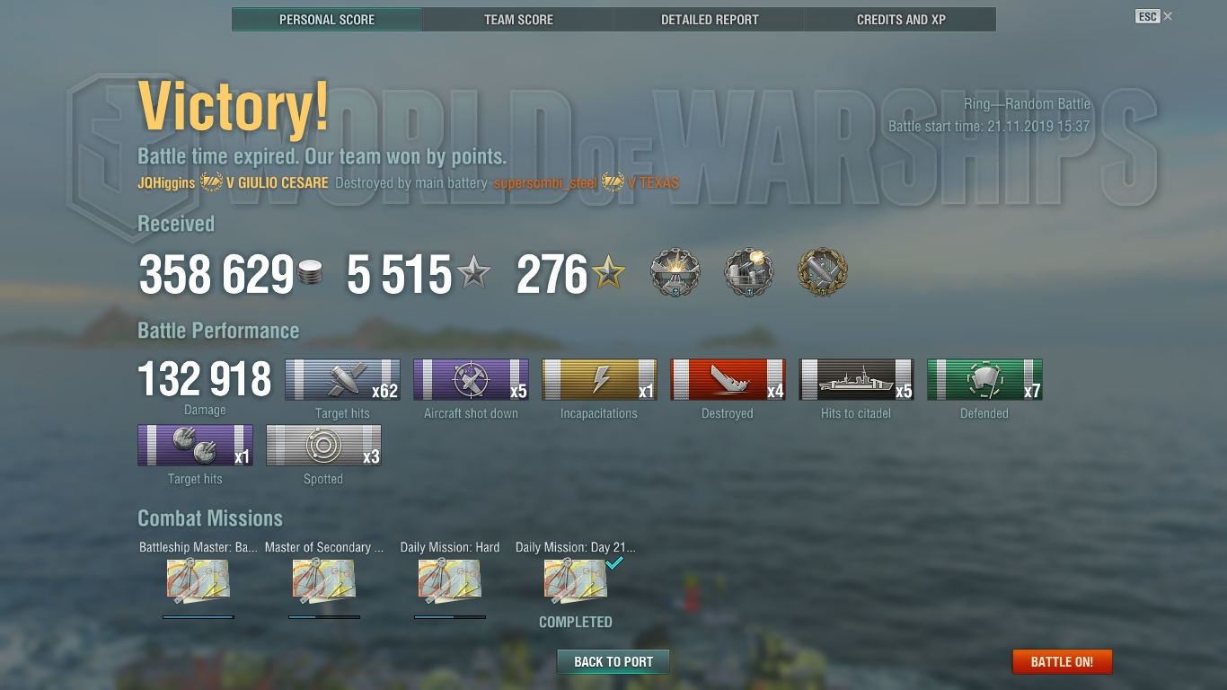
Task: Click the red Destroyed ribbon
Action: [x=728, y=380]
